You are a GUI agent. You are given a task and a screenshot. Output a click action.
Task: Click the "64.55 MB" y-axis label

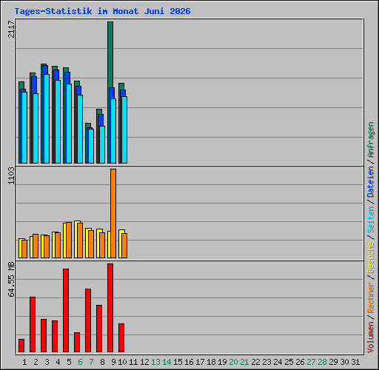click(11, 280)
